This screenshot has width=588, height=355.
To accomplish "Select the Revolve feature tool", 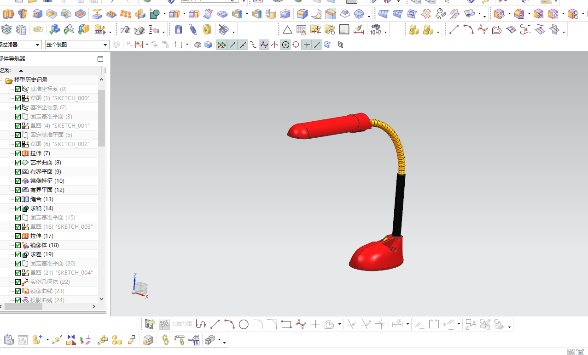I will pos(23,14).
